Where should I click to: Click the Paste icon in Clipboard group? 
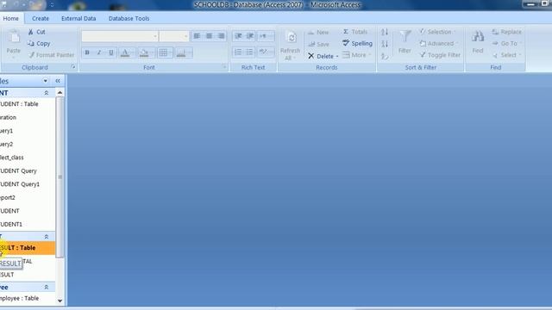[14, 37]
